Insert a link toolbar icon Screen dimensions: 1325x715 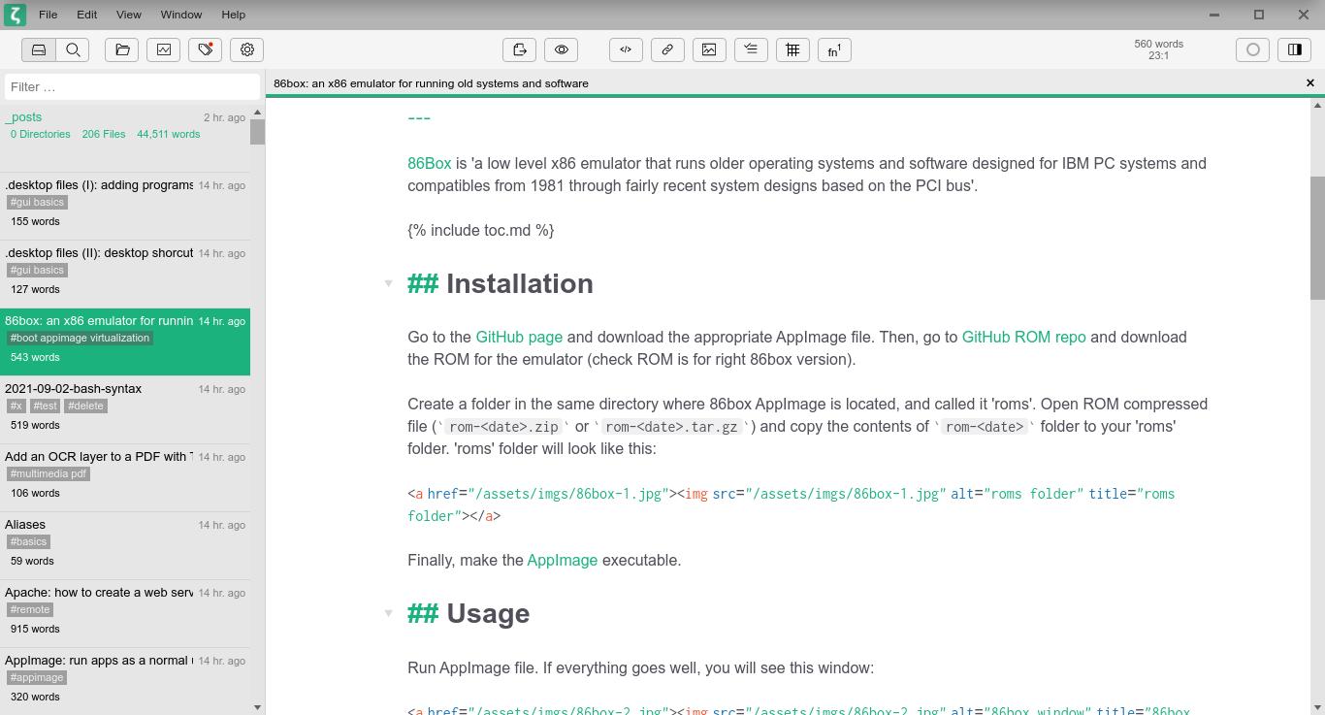click(667, 49)
